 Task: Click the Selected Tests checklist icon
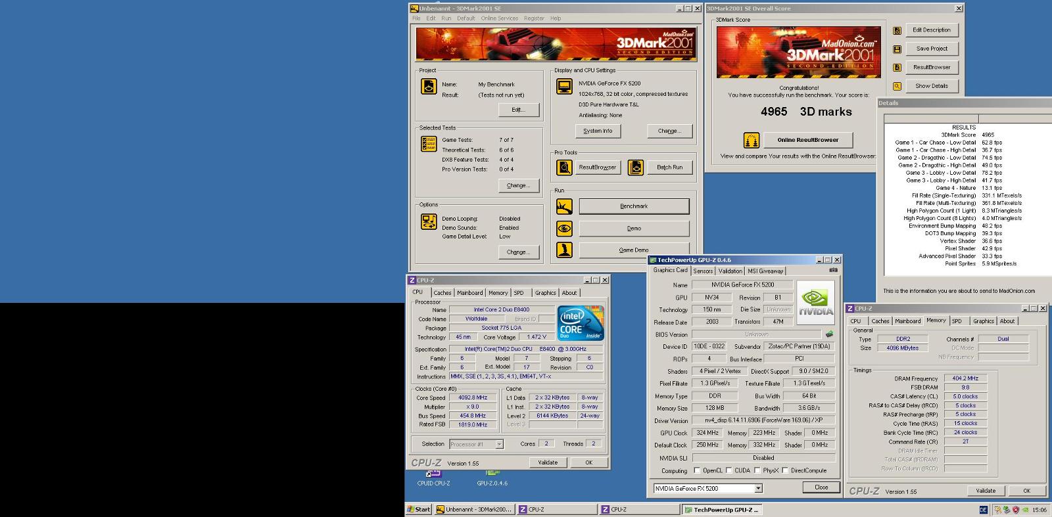click(x=429, y=144)
